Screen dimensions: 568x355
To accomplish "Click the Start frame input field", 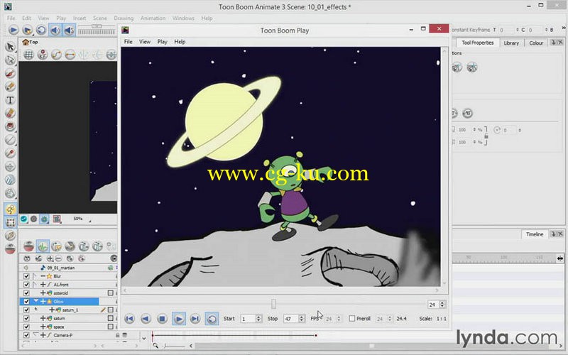I will coord(248,318).
